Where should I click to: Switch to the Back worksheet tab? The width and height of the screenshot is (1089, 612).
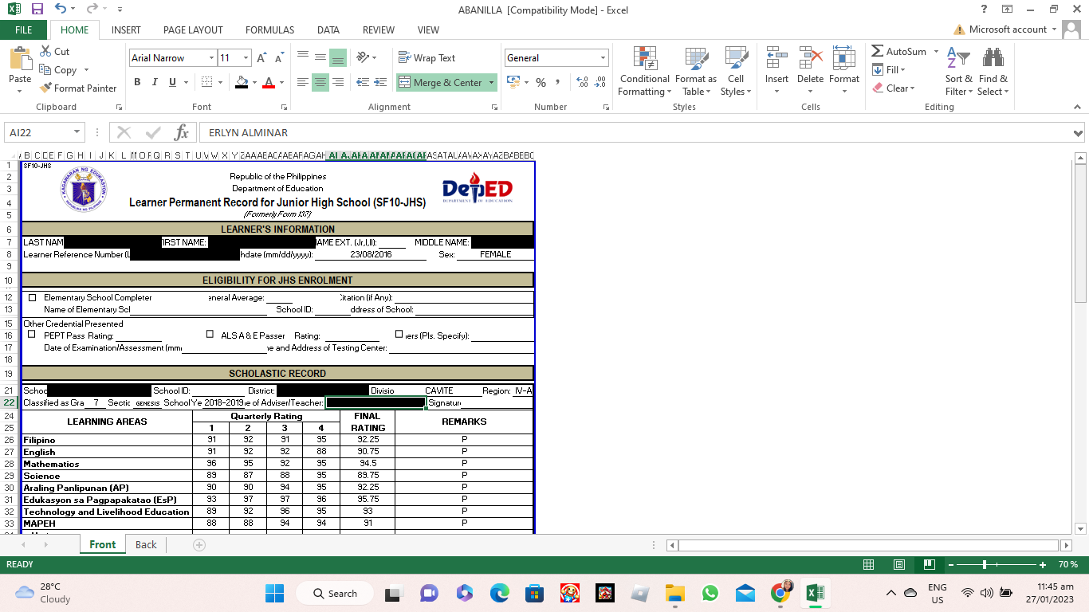click(x=146, y=544)
